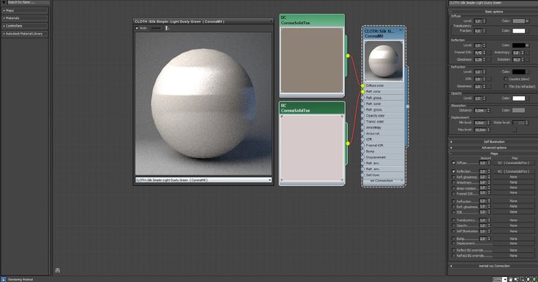Screen dimensions: 538x282
Task: Uncheck the Diffuse map checkbox
Action: click(454, 163)
